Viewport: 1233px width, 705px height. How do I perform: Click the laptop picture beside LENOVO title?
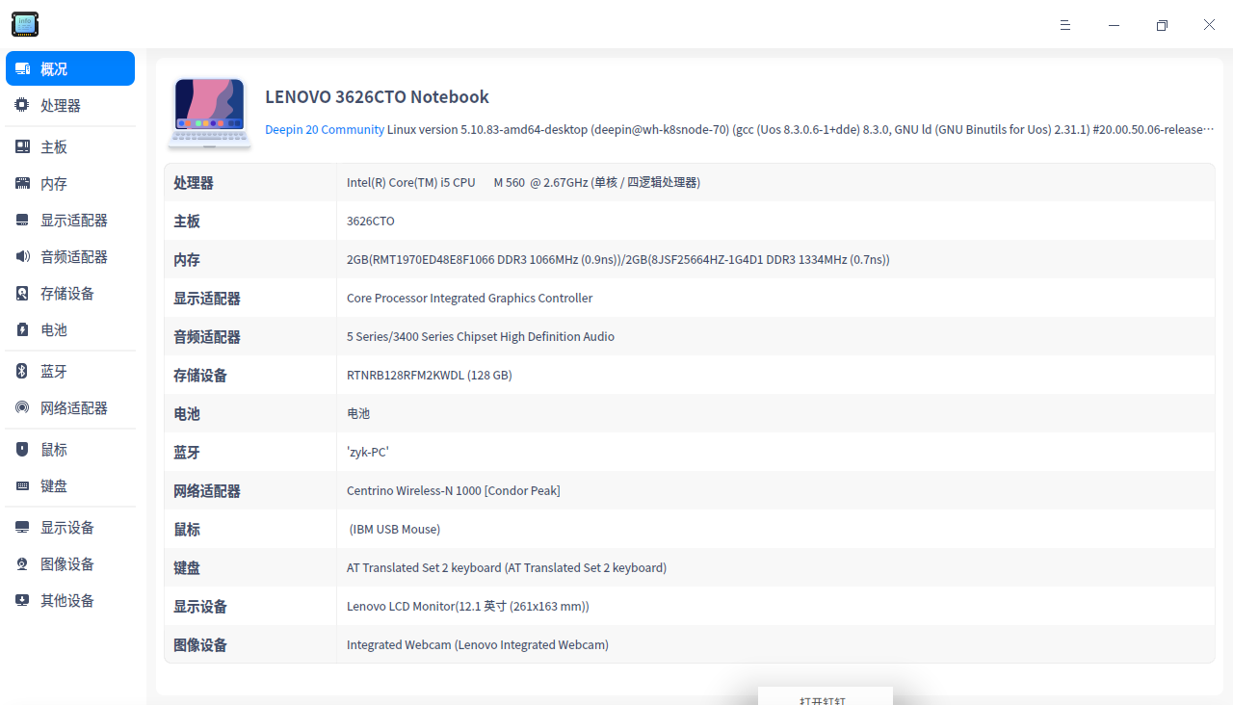(210, 114)
